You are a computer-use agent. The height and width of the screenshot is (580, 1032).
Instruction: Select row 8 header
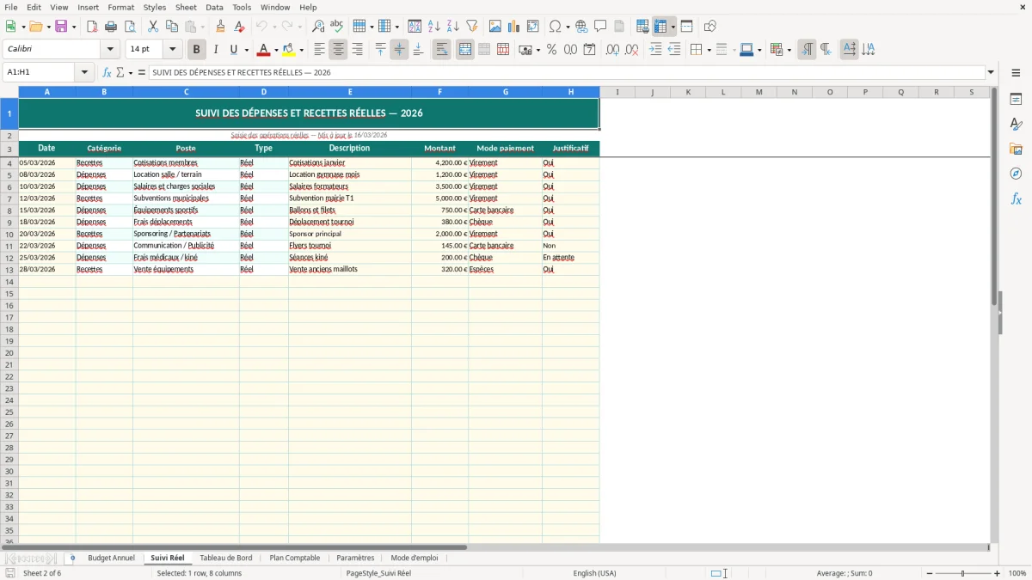tap(9, 211)
